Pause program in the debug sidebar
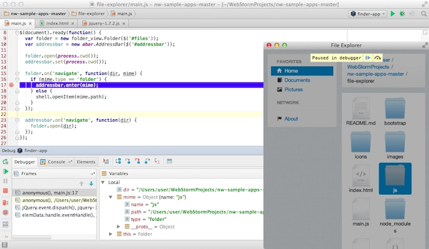The height and width of the screenshot is (249, 429). pos(5,181)
